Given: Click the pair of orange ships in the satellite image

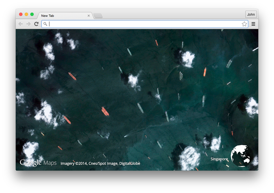Looking at the screenshot, I should (x=105, y=111).
